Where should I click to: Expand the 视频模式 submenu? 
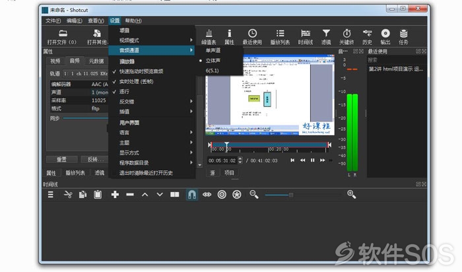tap(152, 40)
